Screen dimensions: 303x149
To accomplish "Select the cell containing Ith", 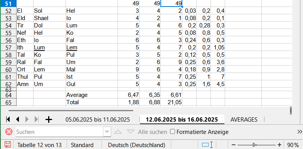I will click(25, 47).
